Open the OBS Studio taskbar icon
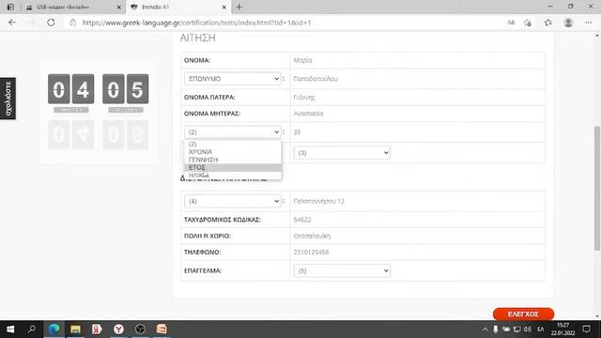601x338 pixels. pos(140,330)
